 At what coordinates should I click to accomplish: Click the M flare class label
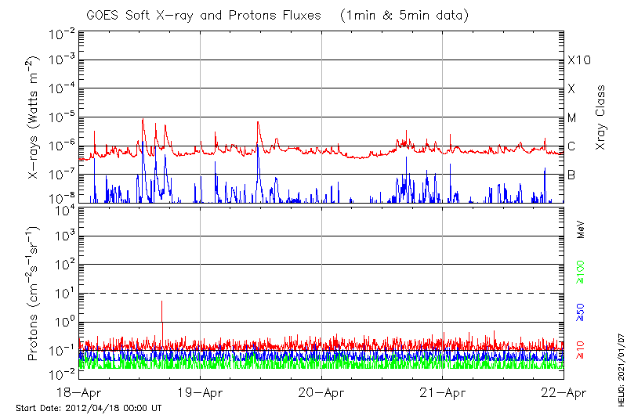click(x=572, y=118)
